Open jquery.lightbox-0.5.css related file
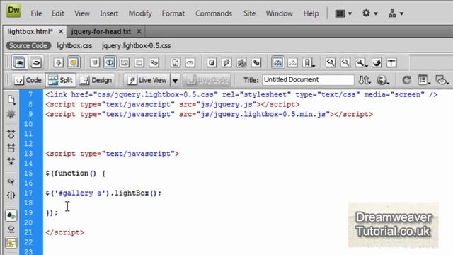Image resolution: width=453 pixels, height=255 pixels. click(136, 45)
